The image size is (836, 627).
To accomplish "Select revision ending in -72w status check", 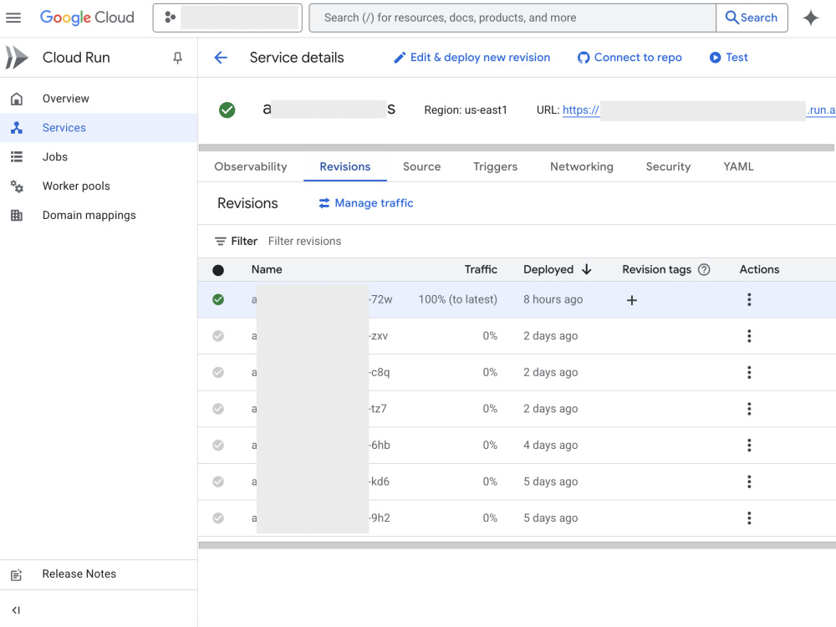I will (x=218, y=299).
